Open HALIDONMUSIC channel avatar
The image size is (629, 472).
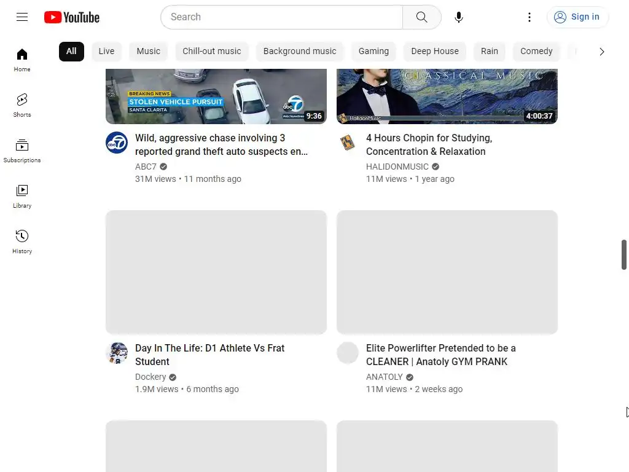click(348, 143)
